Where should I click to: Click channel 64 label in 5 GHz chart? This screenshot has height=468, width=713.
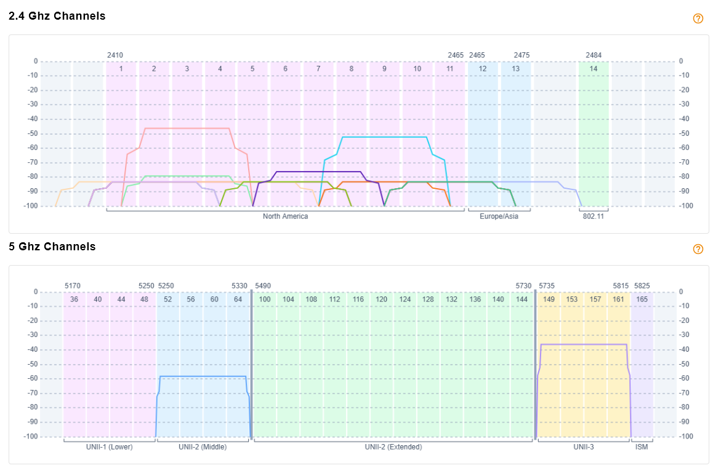pos(238,299)
